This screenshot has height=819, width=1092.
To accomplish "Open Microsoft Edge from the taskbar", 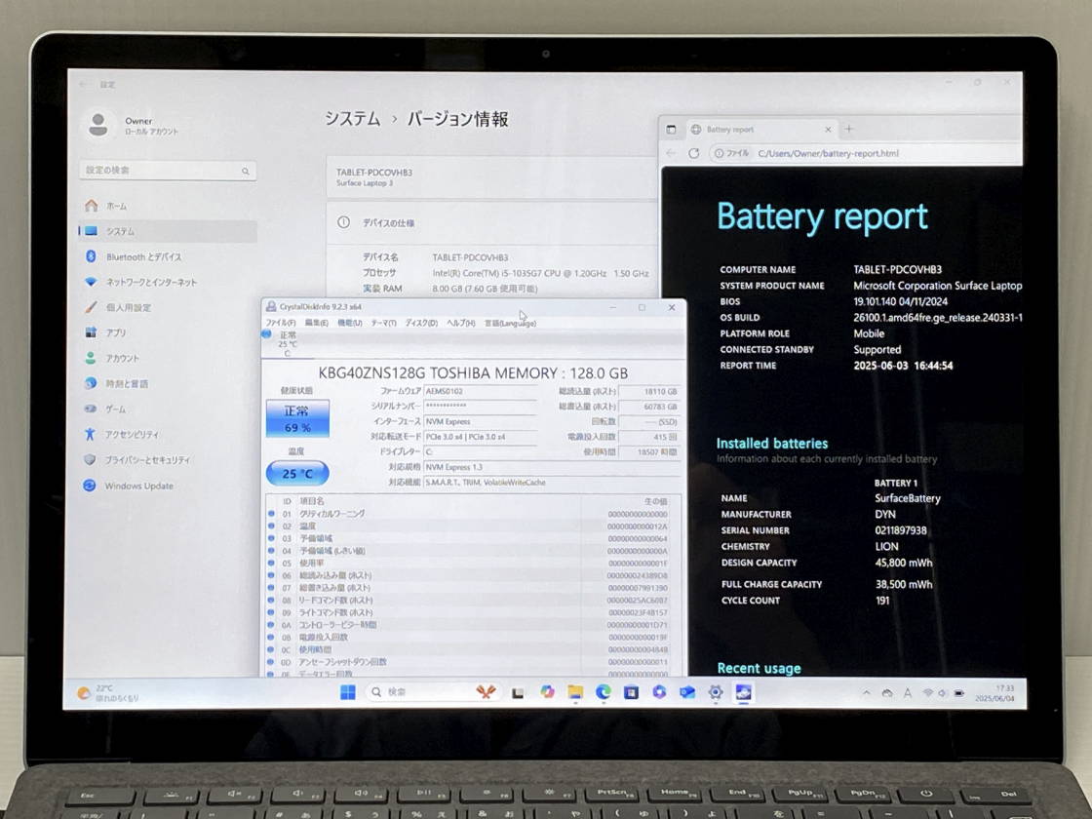I will pyautogui.click(x=604, y=692).
